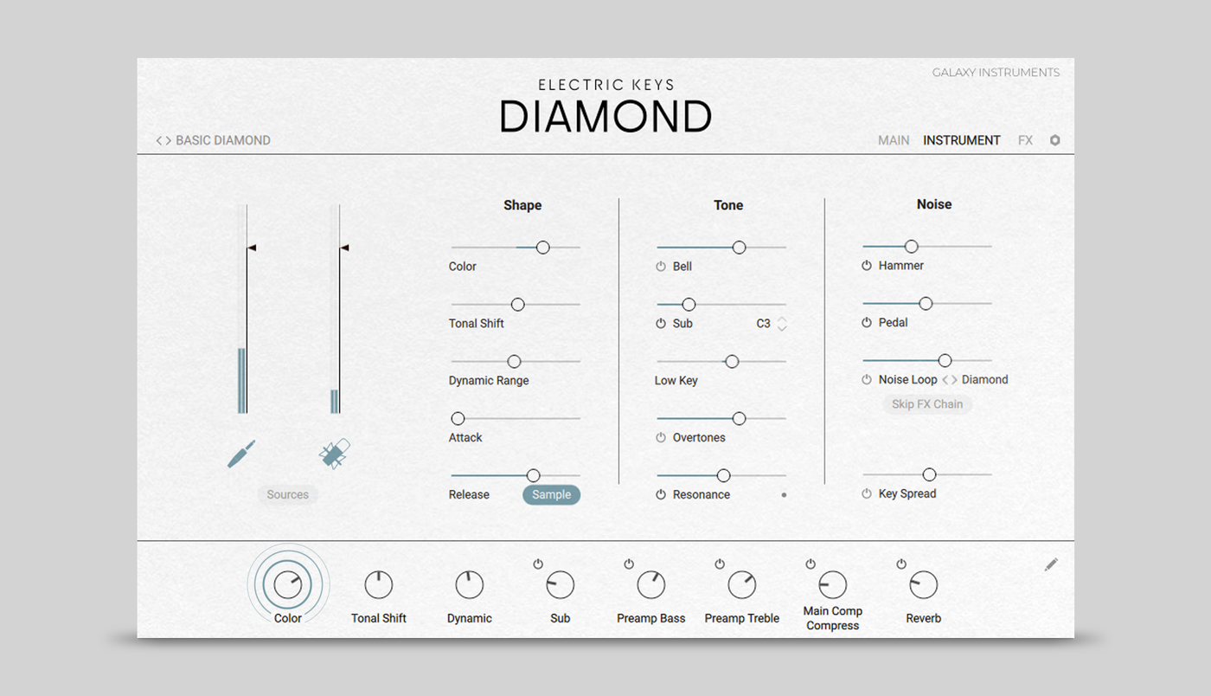Image resolution: width=1211 pixels, height=696 pixels.
Task: Toggle the Noise Loop power switch
Action: (867, 380)
